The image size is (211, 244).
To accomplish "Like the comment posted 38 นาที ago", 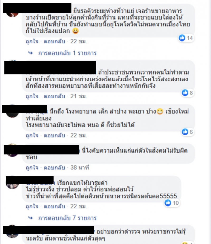I will click(32, 168).
